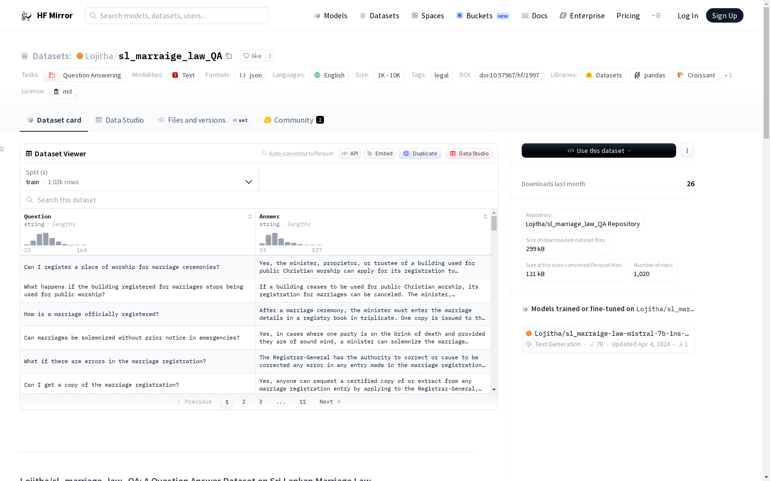Screen dimensions: 770x481
Task: Go to page 11 of the dataset
Action: (303, 402)
